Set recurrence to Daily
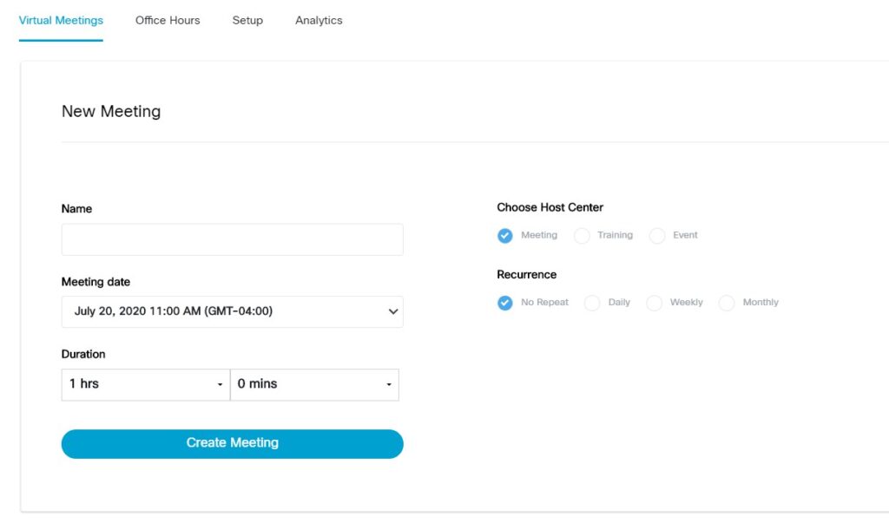 [592, 303]
